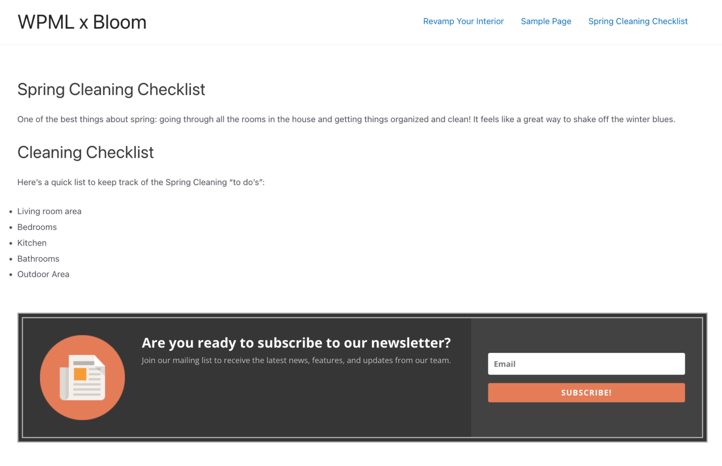
Task: Select the quick list introduction sentence
Action: tap(141, 182)
